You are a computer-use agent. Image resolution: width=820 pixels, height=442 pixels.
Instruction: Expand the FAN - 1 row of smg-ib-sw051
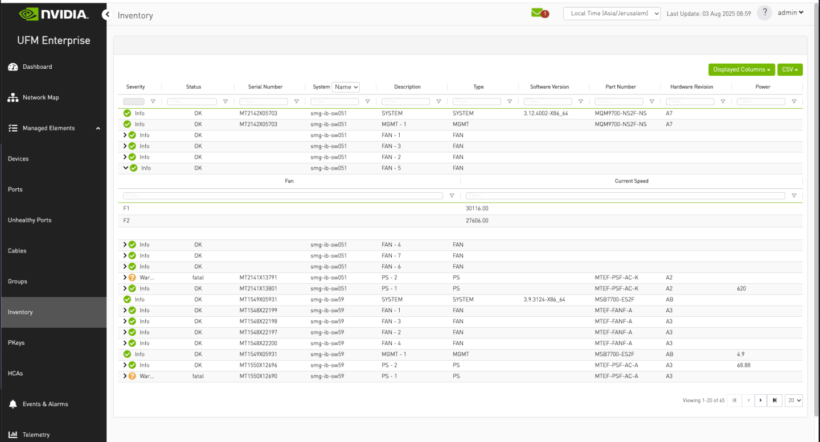(x=125, y=135)
